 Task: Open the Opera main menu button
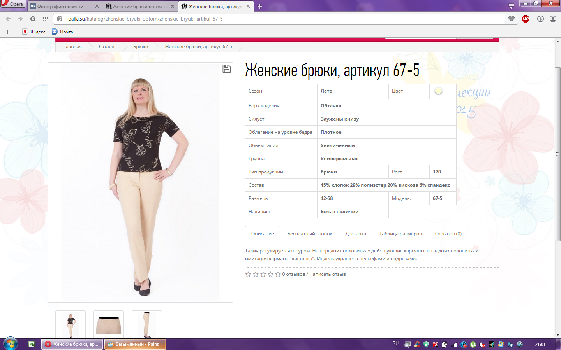point(12,4)
